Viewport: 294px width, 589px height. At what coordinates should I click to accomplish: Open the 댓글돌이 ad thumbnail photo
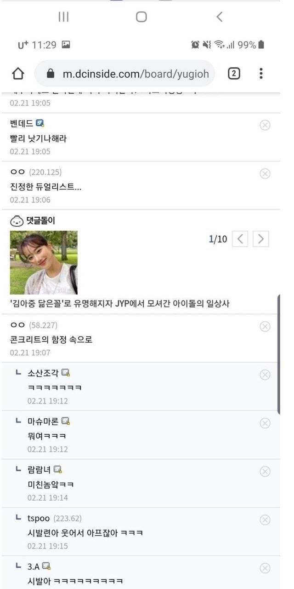point(44,263)
